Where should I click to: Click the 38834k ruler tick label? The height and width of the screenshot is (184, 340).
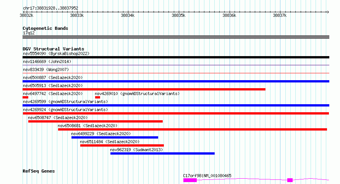(x=128, y=15)
